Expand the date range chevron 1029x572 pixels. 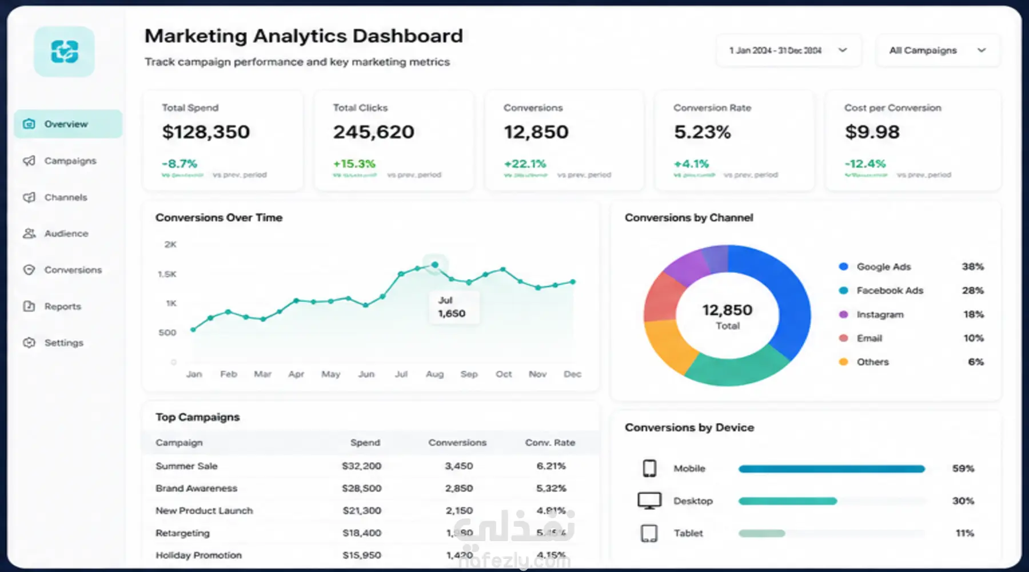pos(843,50)
